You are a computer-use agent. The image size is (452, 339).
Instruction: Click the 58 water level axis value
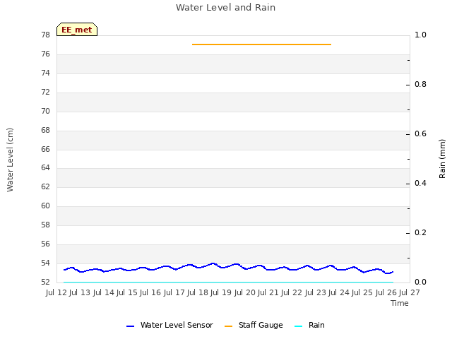coord(45,225)
